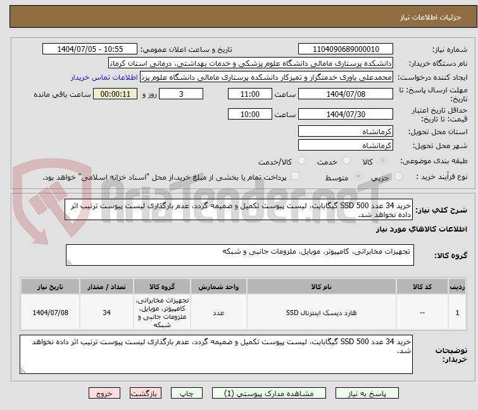This screenshot has height=410, width=478.
Task: Click the گروه کالا column header in table
Action: point(162,287)
